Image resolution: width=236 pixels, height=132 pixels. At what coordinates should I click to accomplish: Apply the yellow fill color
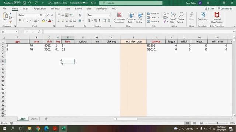44,21
